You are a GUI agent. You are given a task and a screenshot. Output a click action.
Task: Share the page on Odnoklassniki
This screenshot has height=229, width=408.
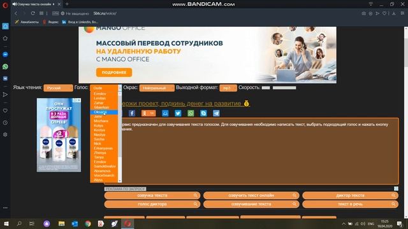pyautogui.click(x=149, y=113)
